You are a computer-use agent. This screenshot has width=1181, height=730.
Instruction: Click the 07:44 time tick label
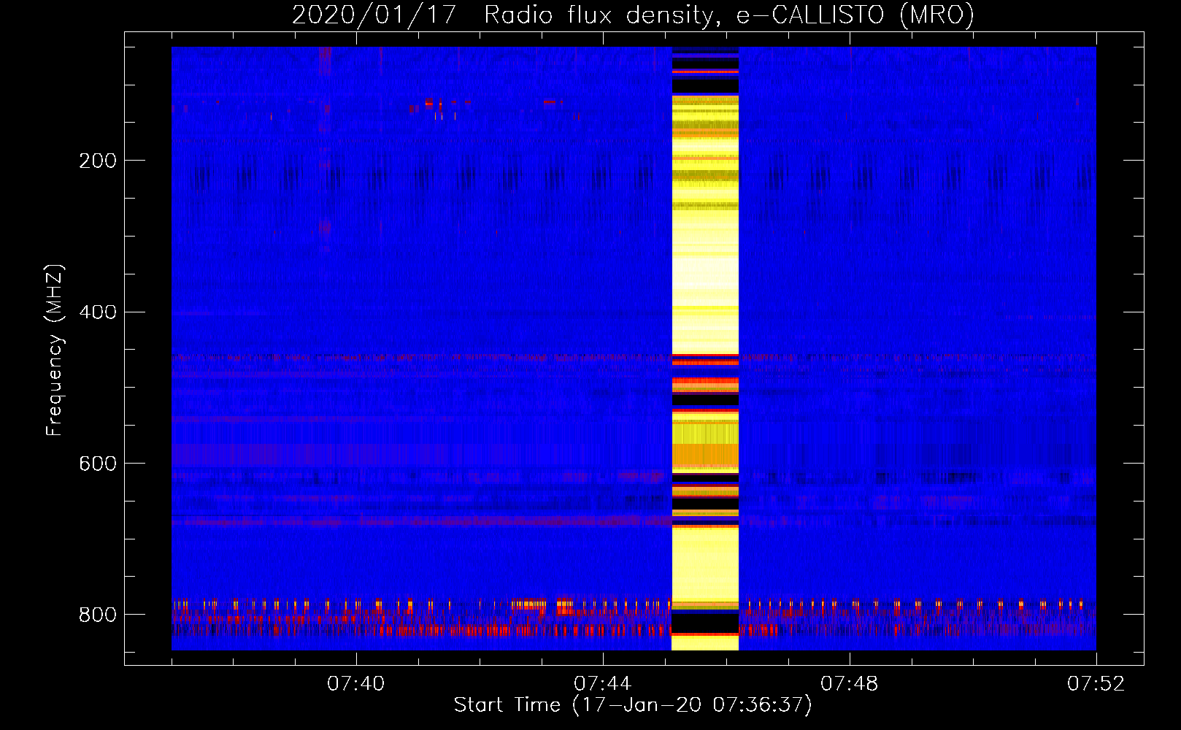603,683
